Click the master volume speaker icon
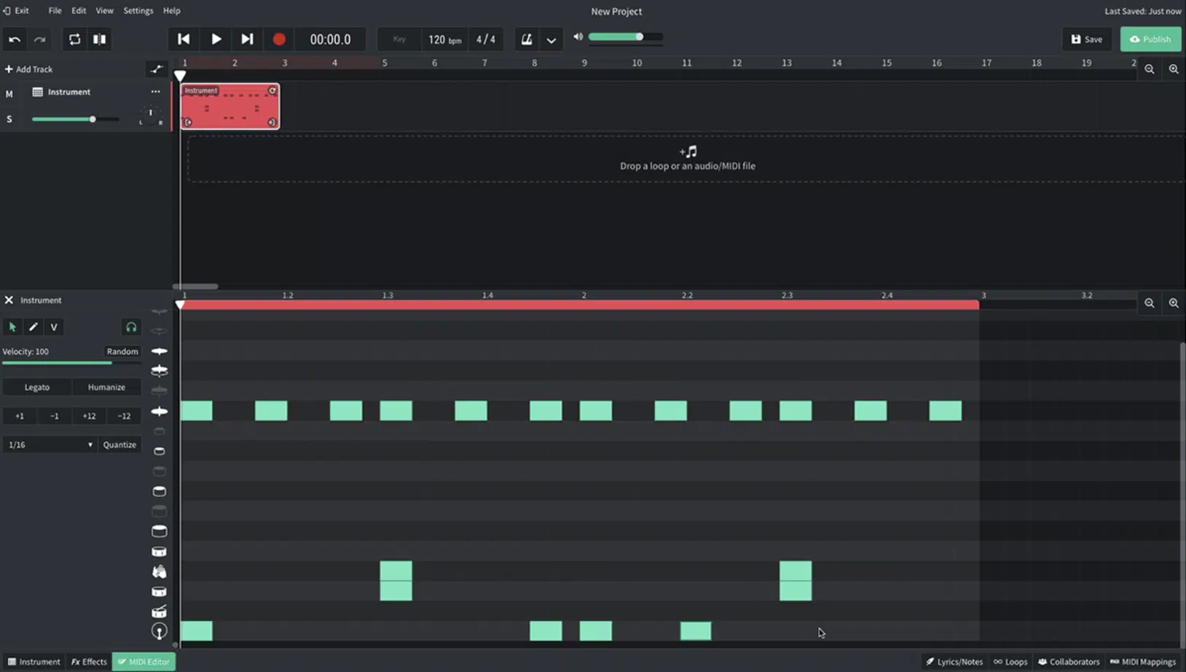The image size is (1186, 672). pos(578,36)
